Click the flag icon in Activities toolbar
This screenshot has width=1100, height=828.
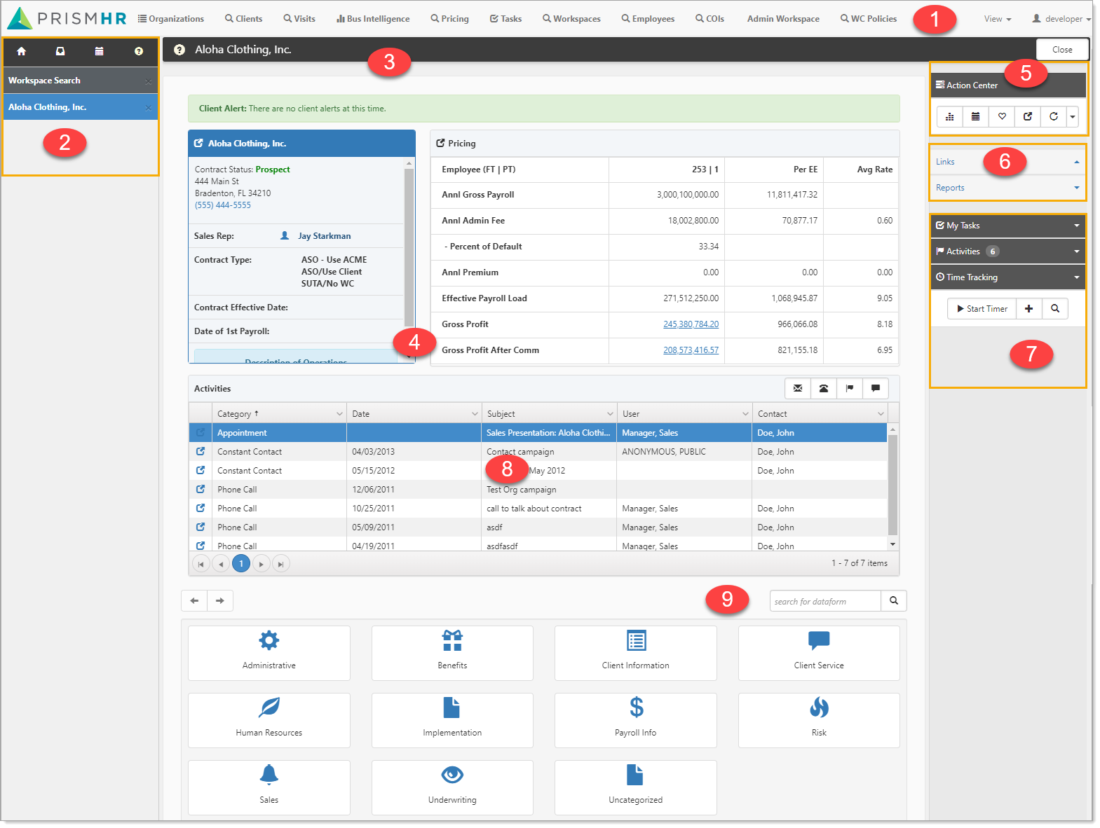coord(850,388)
